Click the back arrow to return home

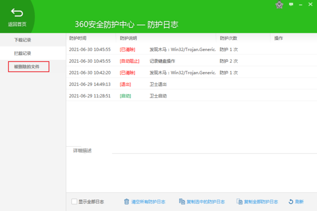pos(17,13)
